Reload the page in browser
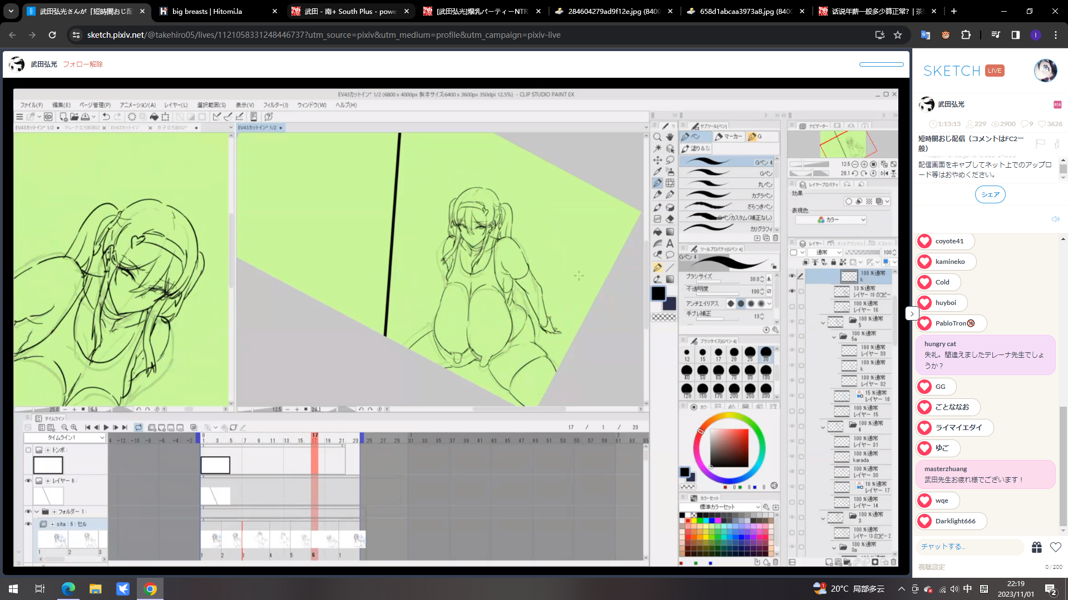This screenshot has width=1068, height=600. (52, 35)
